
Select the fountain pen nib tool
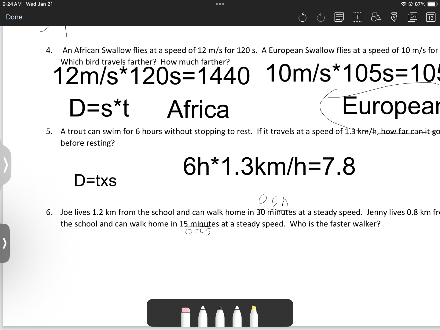pos(394,17)
